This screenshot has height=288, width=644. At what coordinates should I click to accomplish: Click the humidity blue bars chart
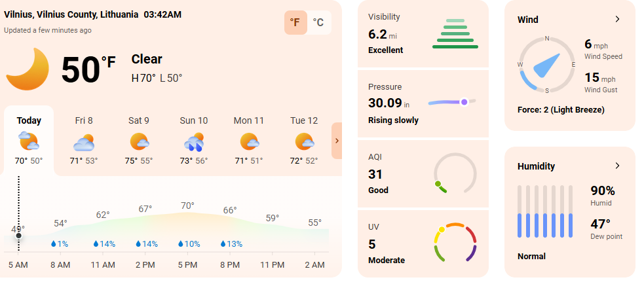pos(545,211)
